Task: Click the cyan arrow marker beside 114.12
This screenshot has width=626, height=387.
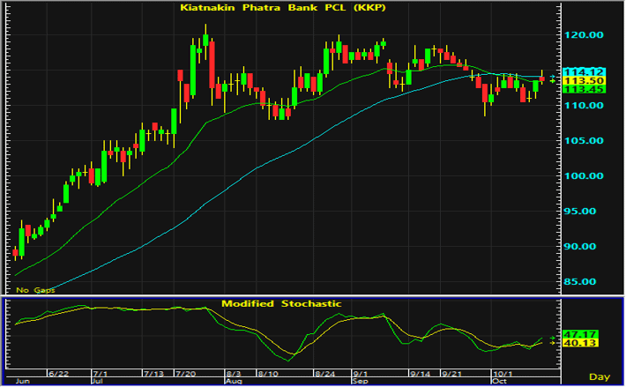Action: click(x=553, y=76)
